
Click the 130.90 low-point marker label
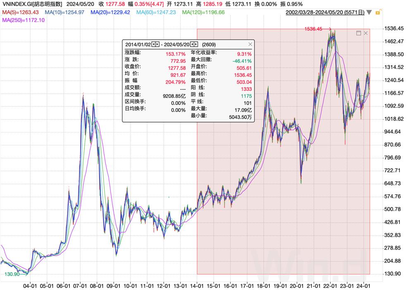tap(12, 274)
